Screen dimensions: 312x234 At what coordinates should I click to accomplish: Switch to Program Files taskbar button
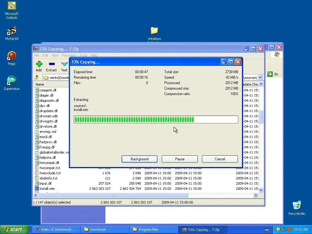tap(154, 229)
